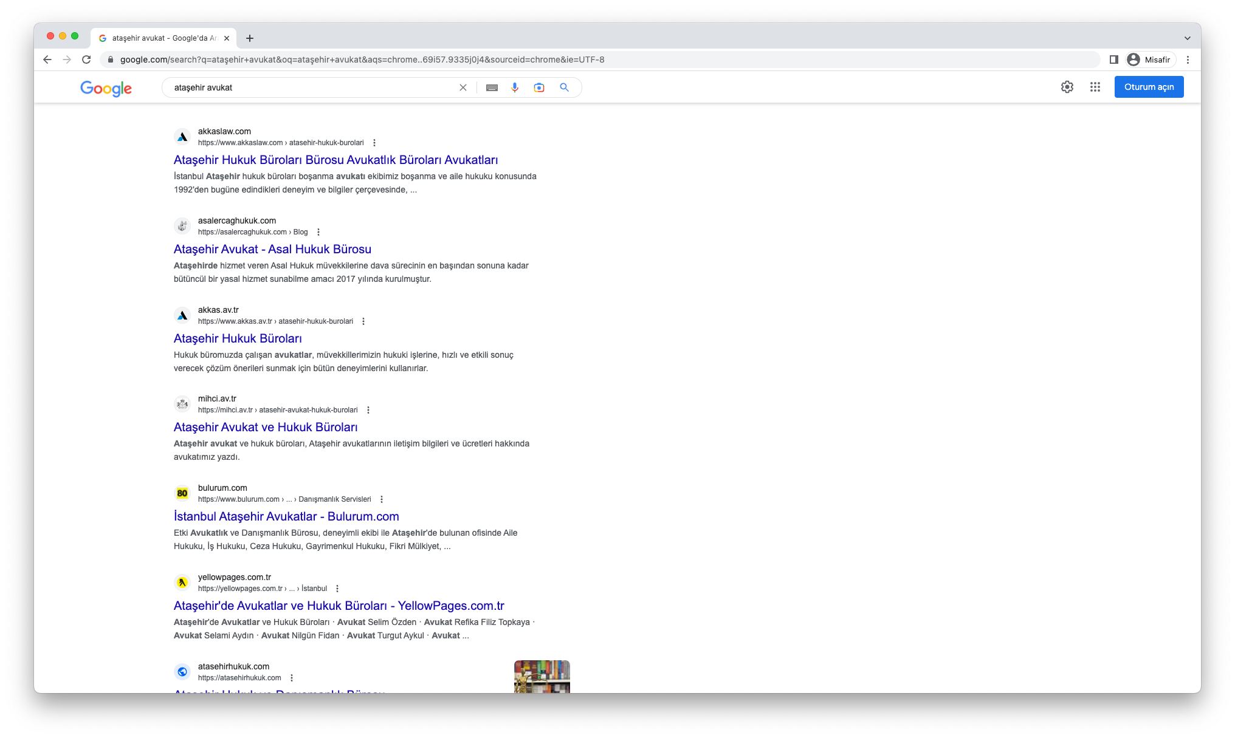Open a new tab with the plus button
This screenshot has height=738, width=1235.
(250, 38)
